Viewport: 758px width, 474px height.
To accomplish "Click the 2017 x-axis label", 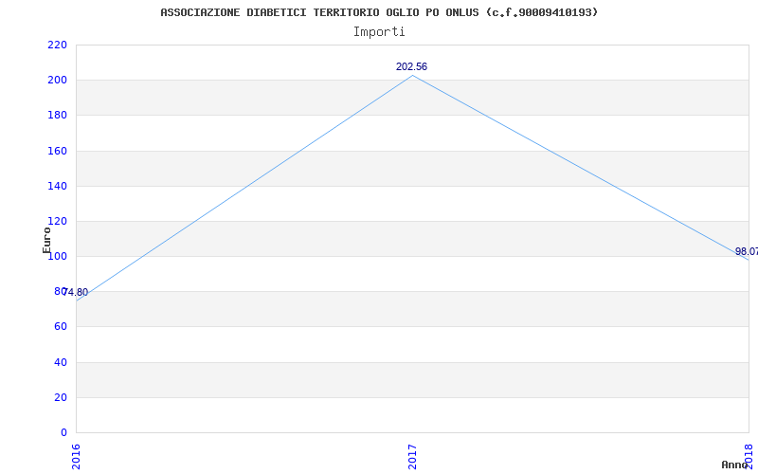I will 412,457.
